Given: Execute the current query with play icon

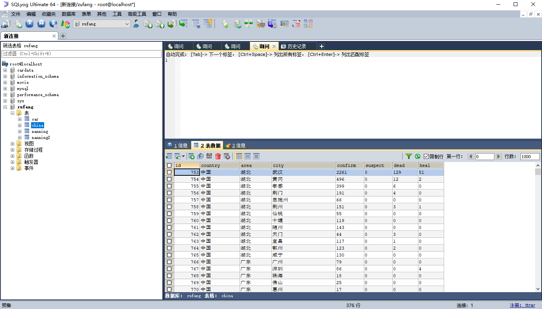Looking at the screenshot, I should point(30,24).
